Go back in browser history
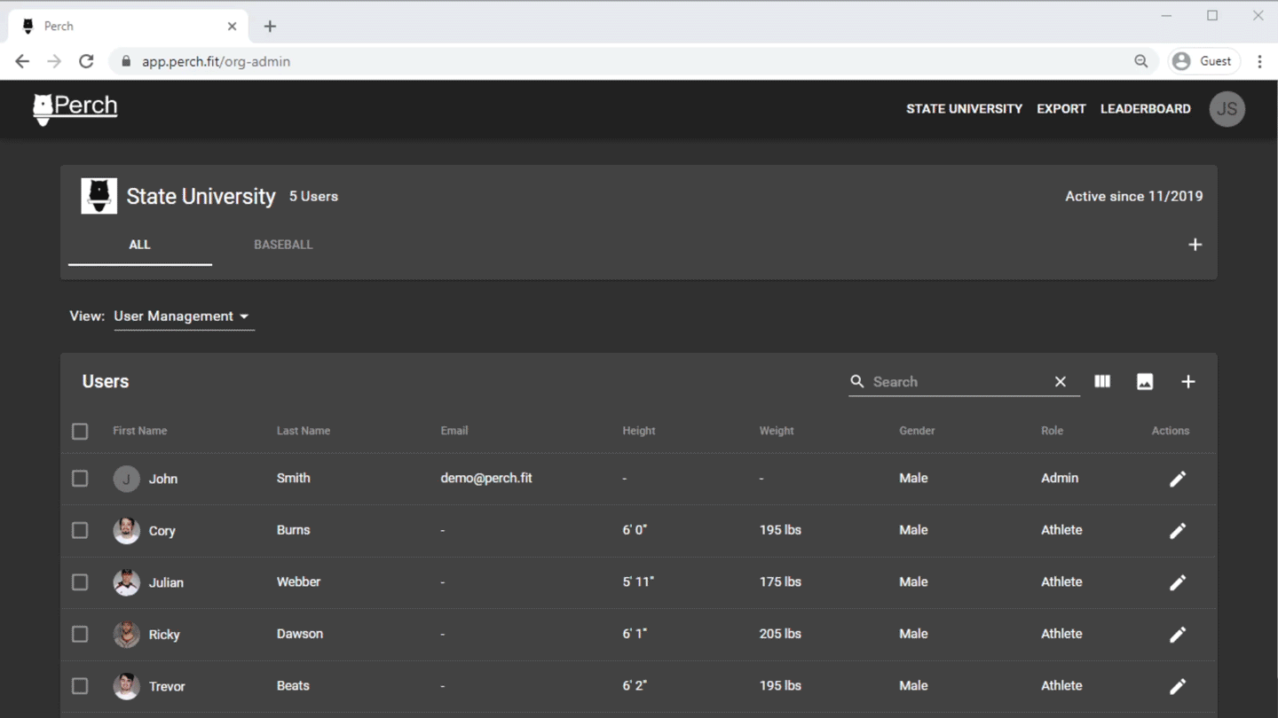 click(x=22, y=61)
